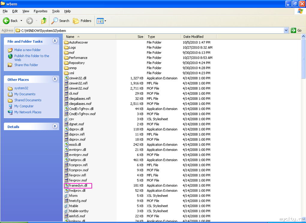Click the Go button

[x=296, y=30]
